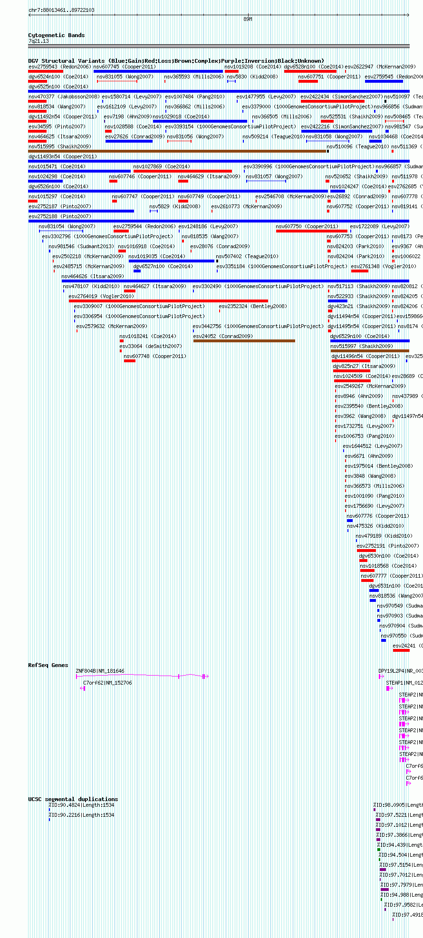
Task: Select the Cytogenetic Bands track title
Action: click(56, 35)
